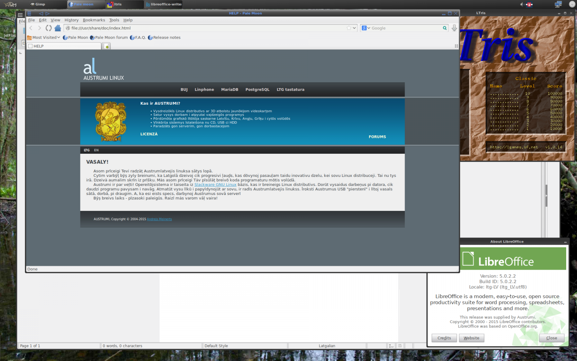Viewport: 577px width, 361px height.
Task: Open the Bookmarks menu
Action: [x=94, y=20]
